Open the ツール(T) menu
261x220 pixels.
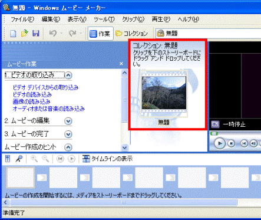pos(104,19)
